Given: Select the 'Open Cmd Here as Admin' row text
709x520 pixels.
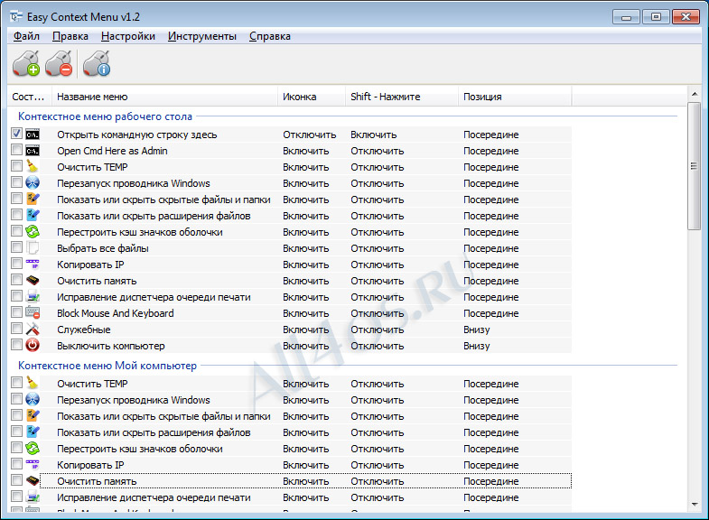Looking at the screenshot, I should pos(112,151).
